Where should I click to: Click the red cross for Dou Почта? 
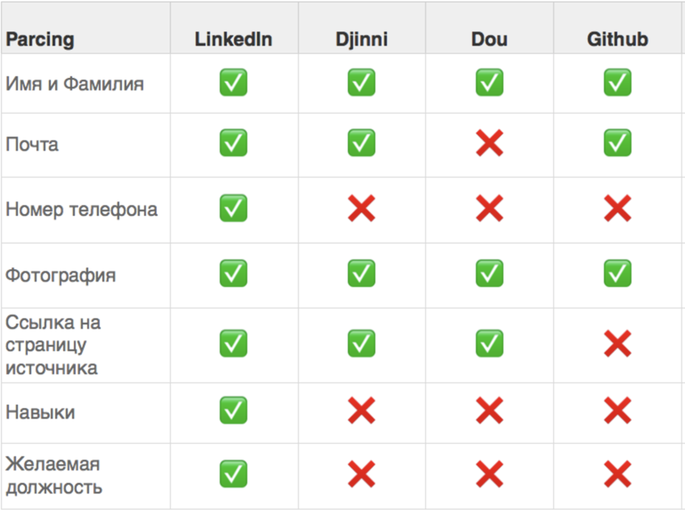tap(489, 143)
